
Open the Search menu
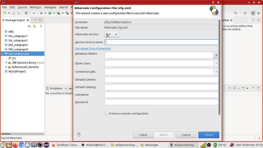63,7
